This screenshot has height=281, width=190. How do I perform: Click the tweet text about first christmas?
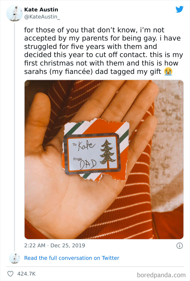click(104, 51)
